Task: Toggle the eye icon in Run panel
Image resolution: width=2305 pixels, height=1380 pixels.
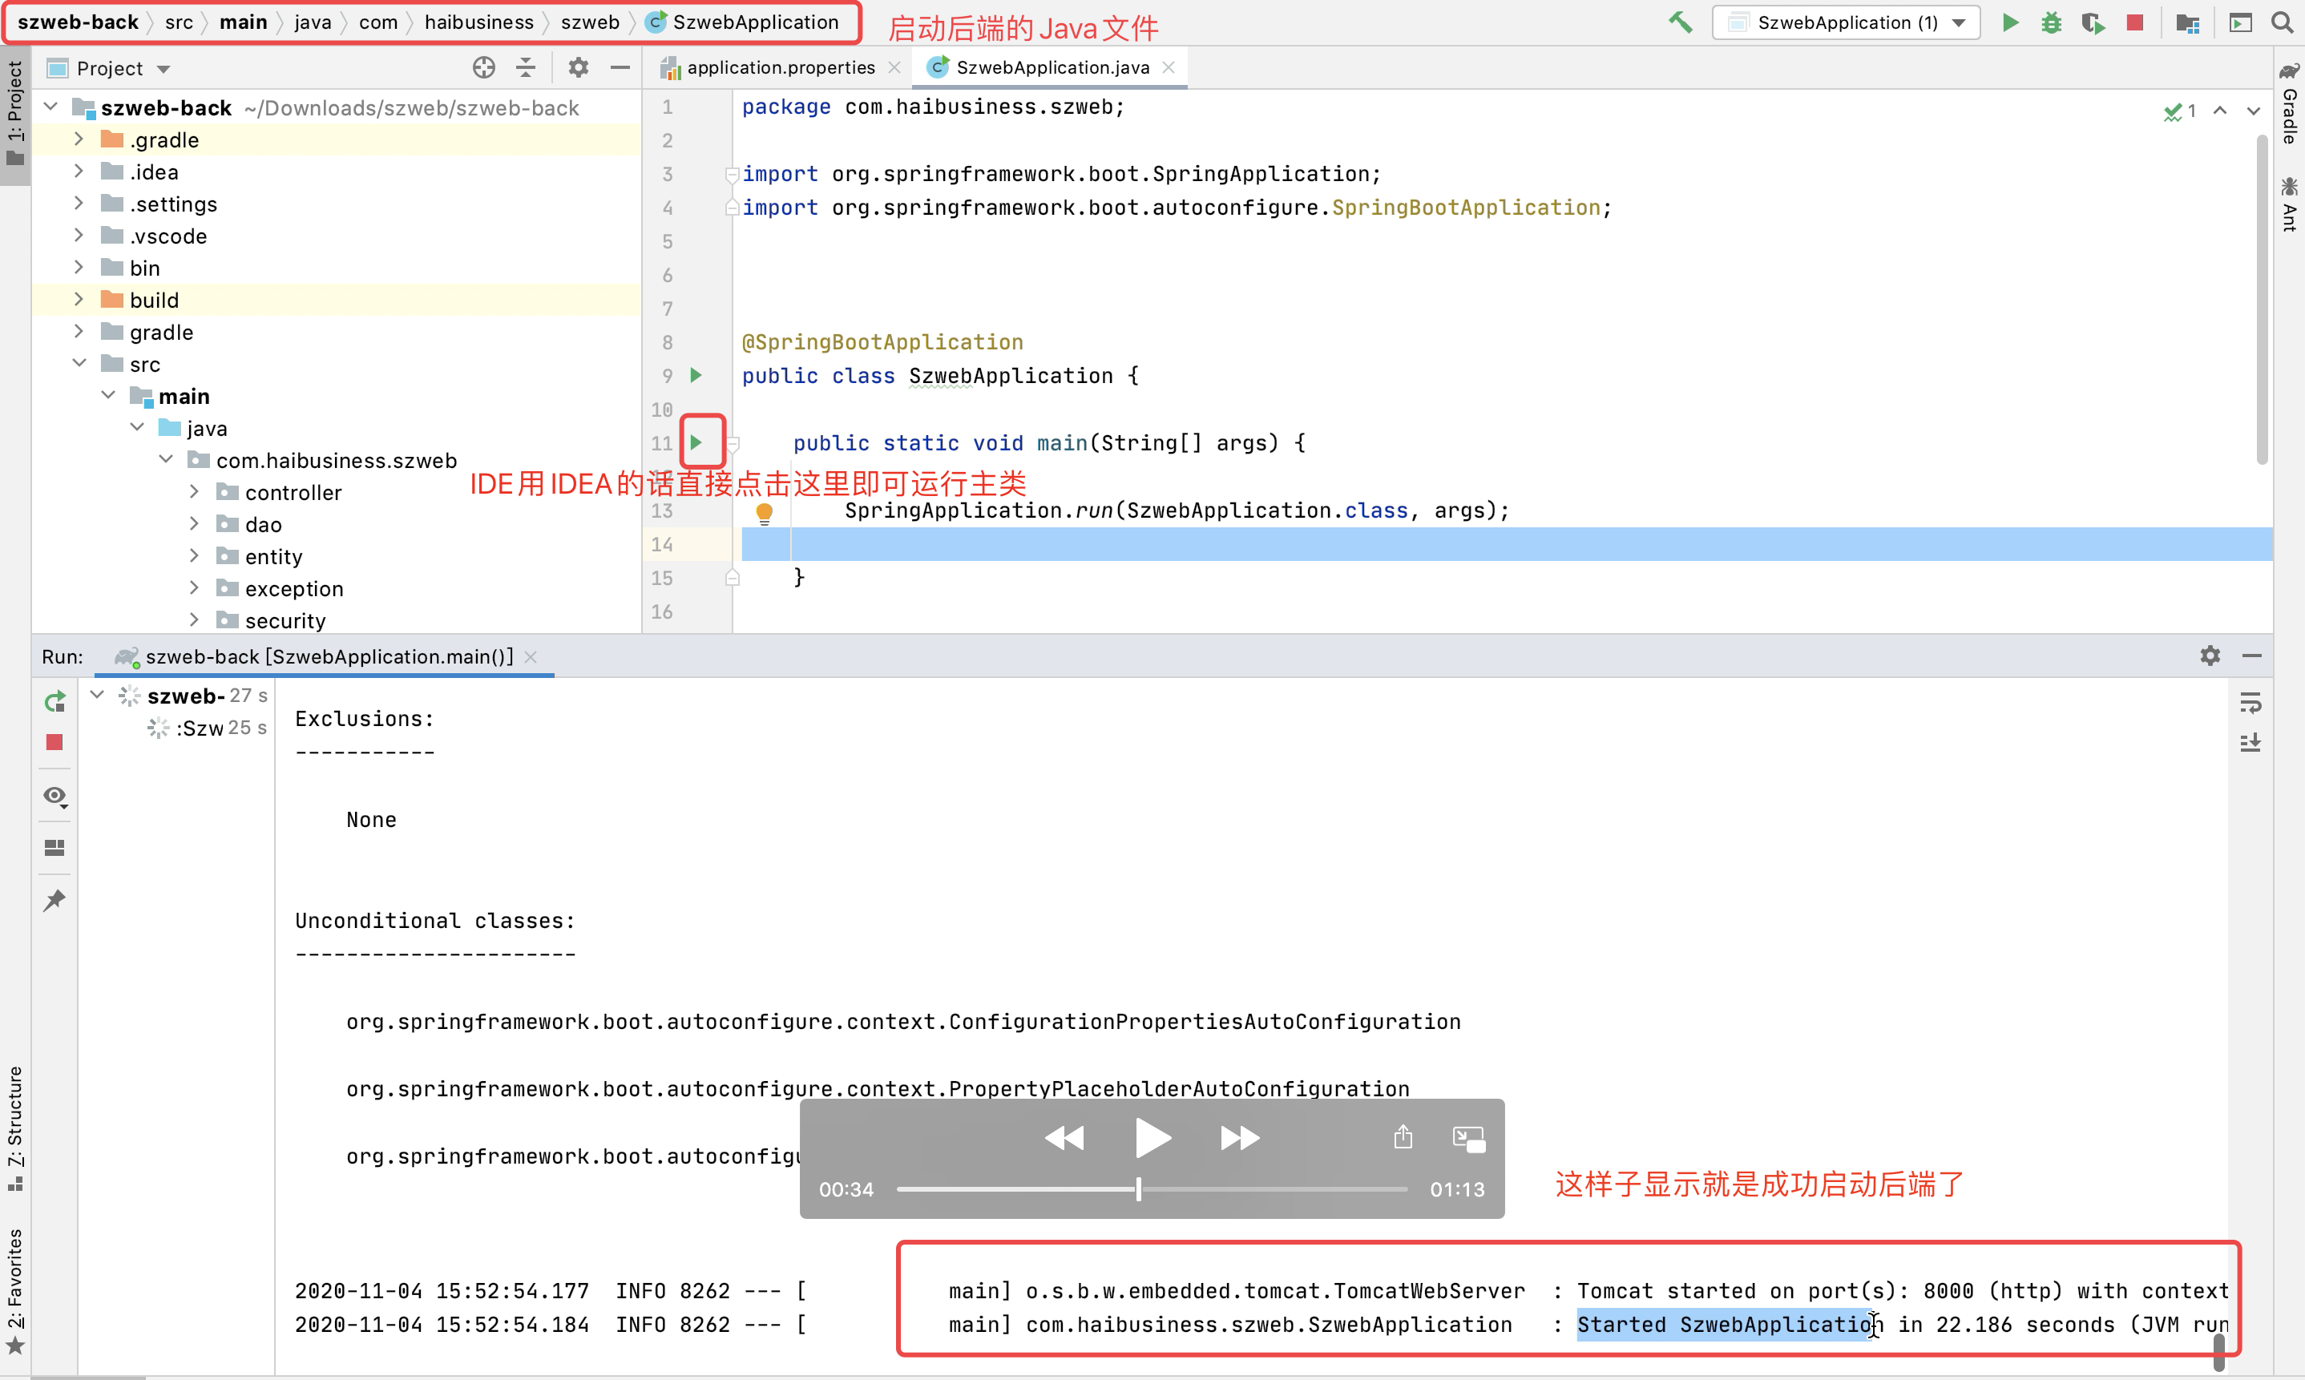Action: click(x=54, y=796)
